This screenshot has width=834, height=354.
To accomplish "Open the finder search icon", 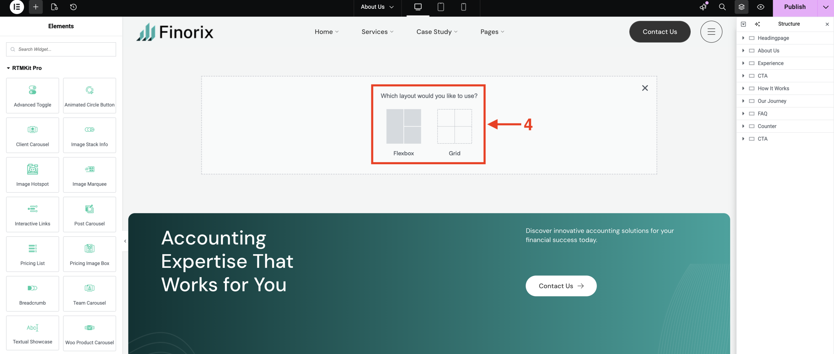I will tap(722, 7).
